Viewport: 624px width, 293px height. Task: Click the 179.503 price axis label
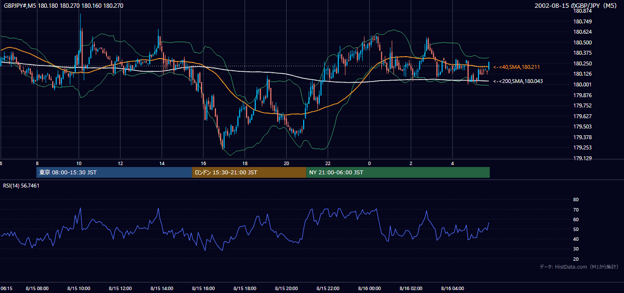583,126
